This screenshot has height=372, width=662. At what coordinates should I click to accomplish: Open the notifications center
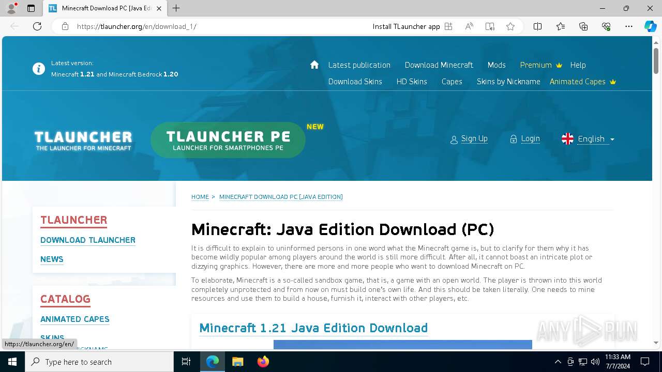pyautogui.click(x=645, y=362)
